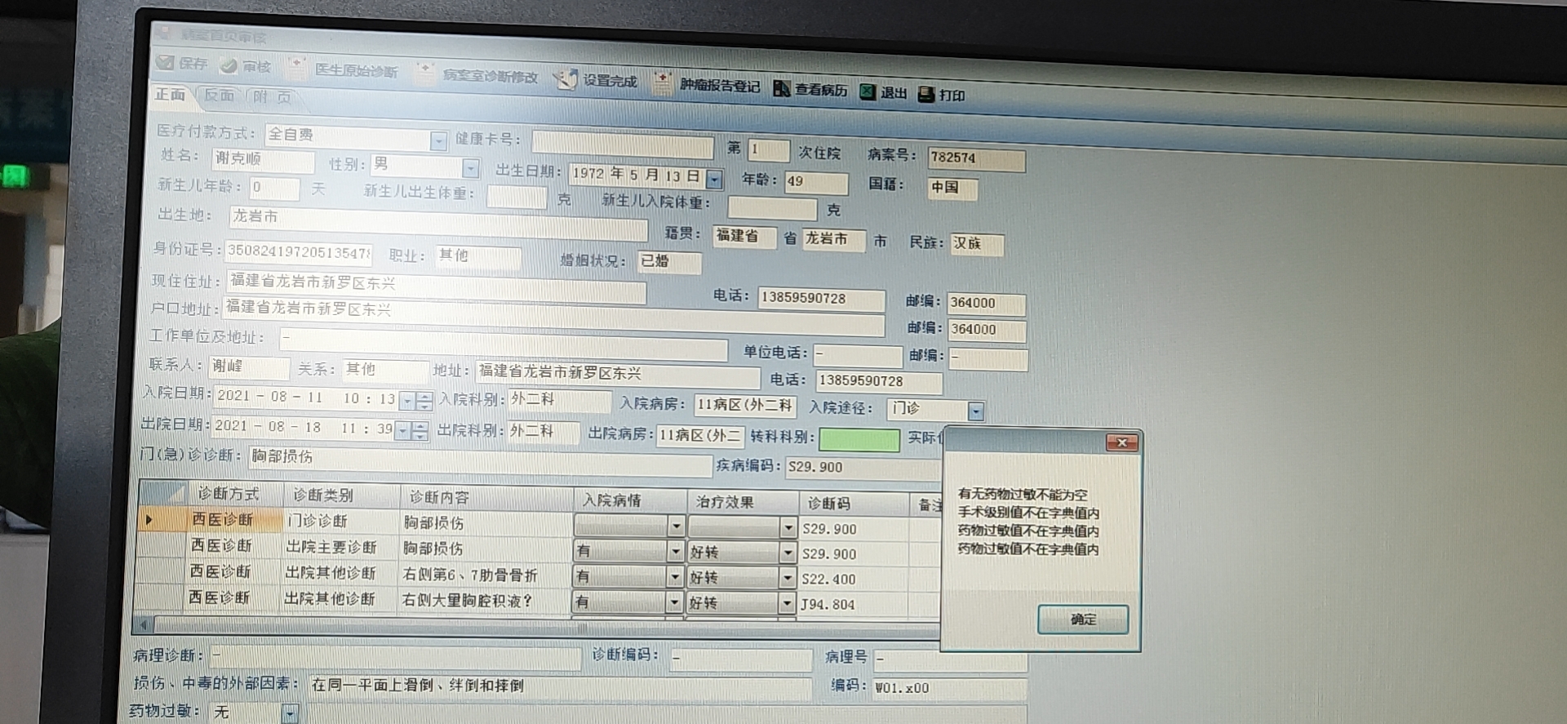Click the 病理诊断 input field
Image resolution: width=1567 pixels, height=724 pixels.
pos(395,658)
